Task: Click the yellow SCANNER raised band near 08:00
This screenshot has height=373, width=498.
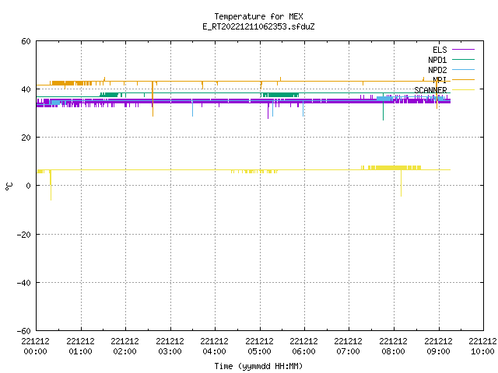Action: tap(391, 168)
